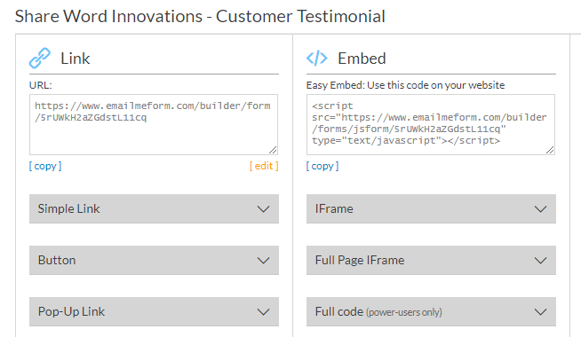
Task: Click the orange edit link for URL
Action: [x=264, y=166]
